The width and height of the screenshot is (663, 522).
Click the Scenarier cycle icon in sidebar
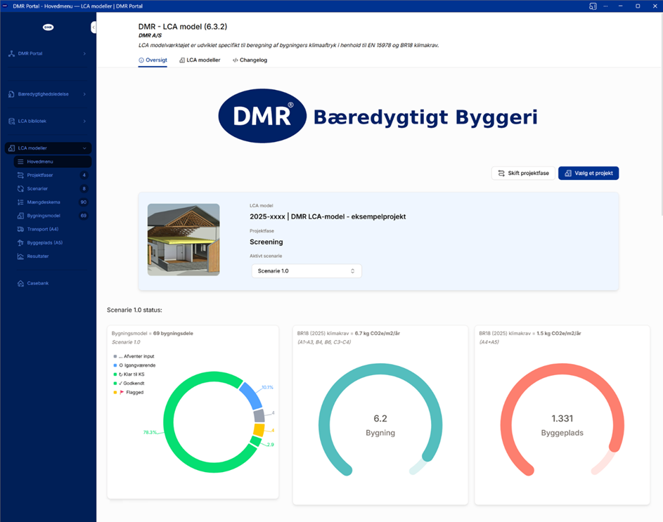pos(20,188)
